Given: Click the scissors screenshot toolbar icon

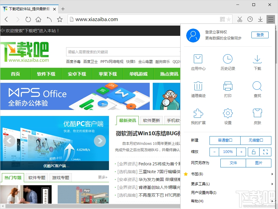Looking at the screenshot, I should [x=240, y=19].
